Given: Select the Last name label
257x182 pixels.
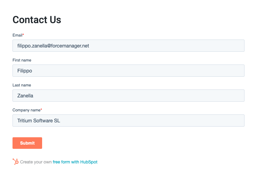Looking at the screenshot, I should tap(22, 85).
